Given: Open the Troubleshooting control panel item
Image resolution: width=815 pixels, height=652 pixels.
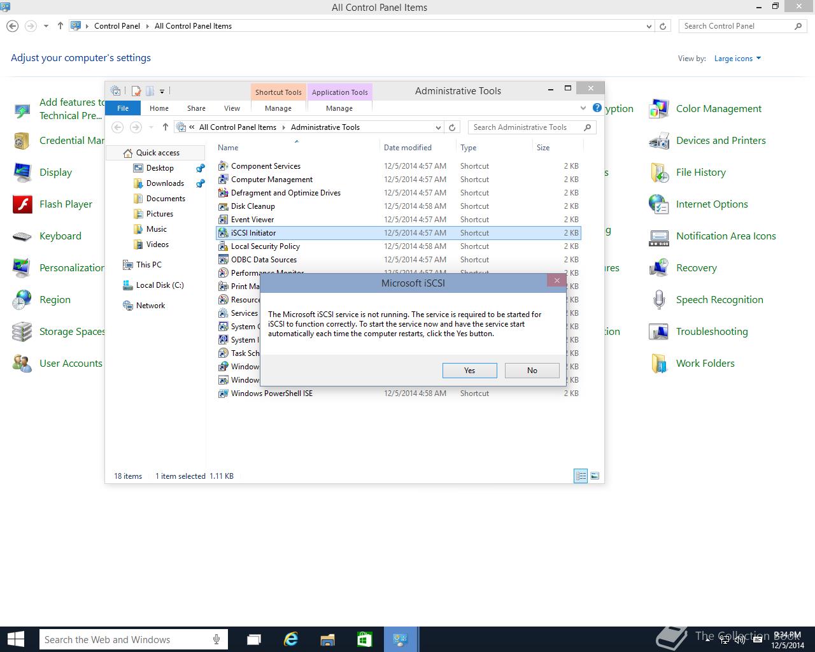Looking at the screenshot, I should [711, 332].
